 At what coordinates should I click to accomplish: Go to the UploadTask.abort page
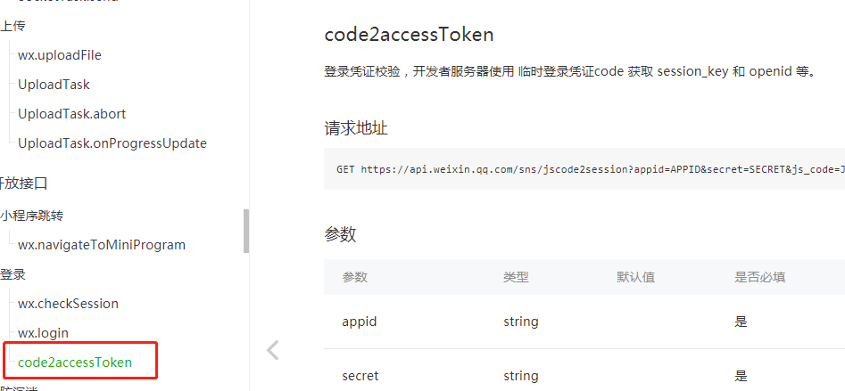coord(71,114)
